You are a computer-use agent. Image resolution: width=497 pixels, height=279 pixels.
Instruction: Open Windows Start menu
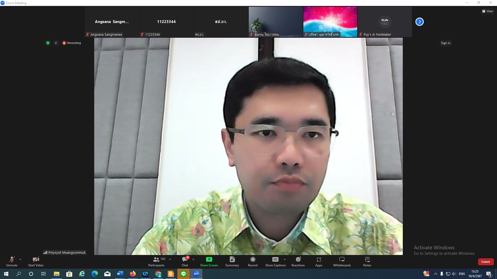click(x=6, y=274)
